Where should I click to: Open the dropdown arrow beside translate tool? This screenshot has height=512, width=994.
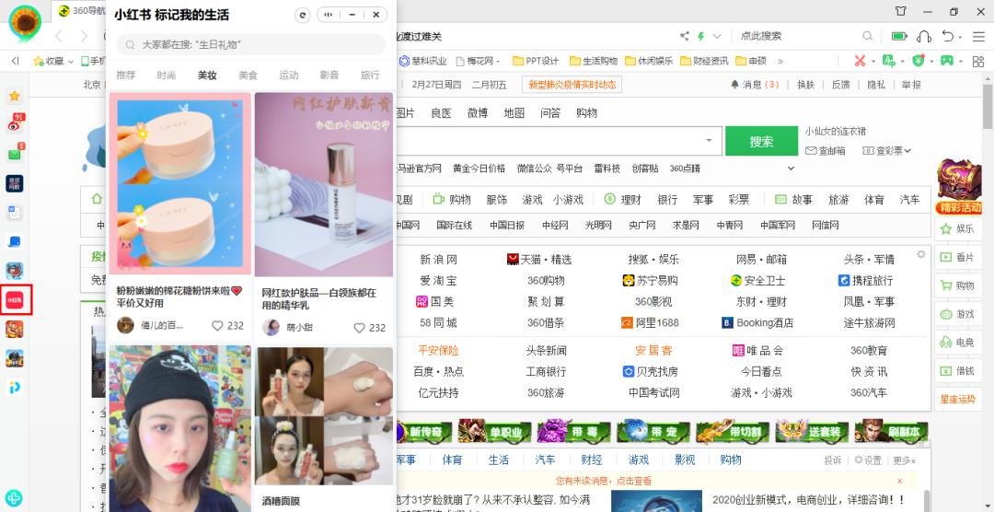point(902,62)
